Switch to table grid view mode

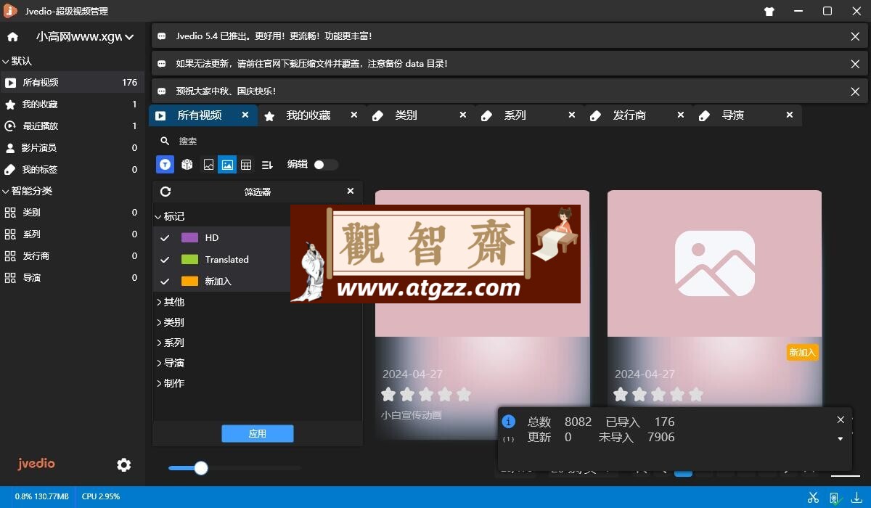(x=246, y=165)
